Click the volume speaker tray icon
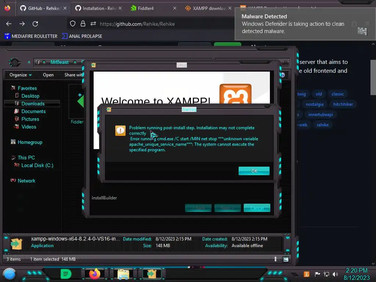Image resolution: width=376 pixels, height=282 pixels. (x=335, y=274)
